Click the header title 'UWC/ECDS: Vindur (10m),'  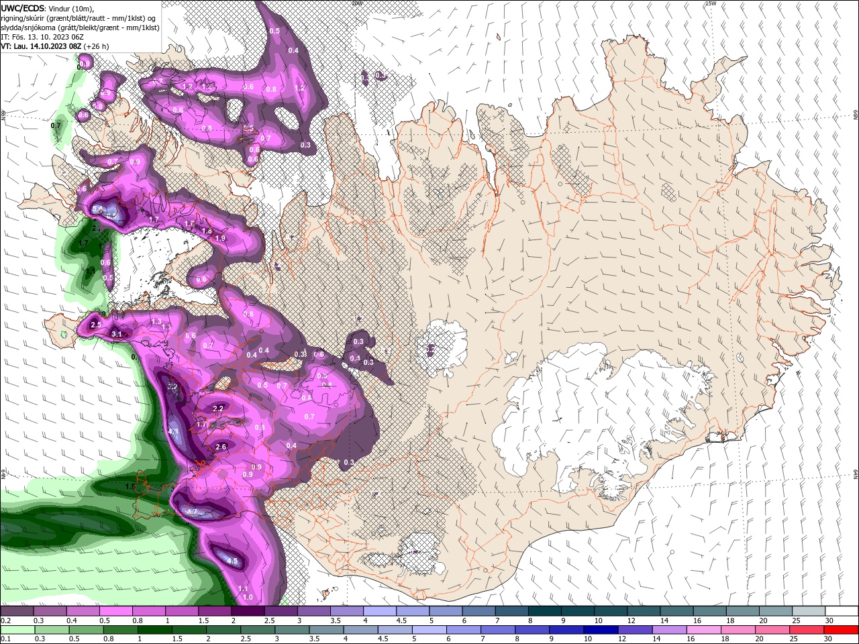coord(48,8)
